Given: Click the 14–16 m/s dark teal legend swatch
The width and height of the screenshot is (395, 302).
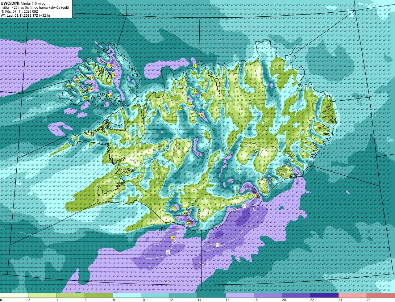Looking at the screenshot, I should (212, 295).
